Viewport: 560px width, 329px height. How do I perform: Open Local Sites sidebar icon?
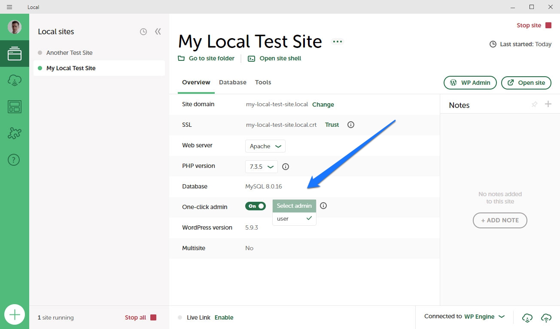coord(15,54)
